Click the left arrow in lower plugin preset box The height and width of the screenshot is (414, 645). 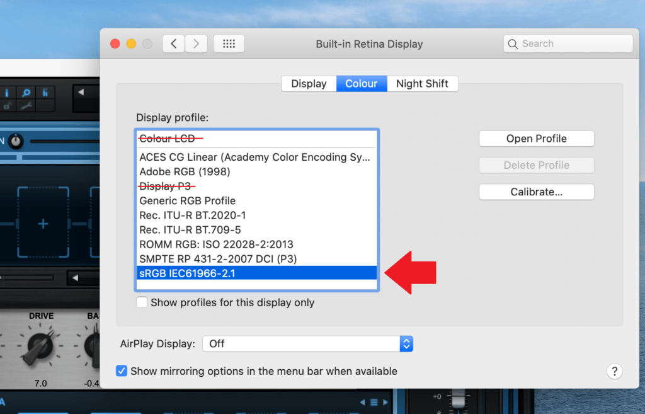pos(76,278)
